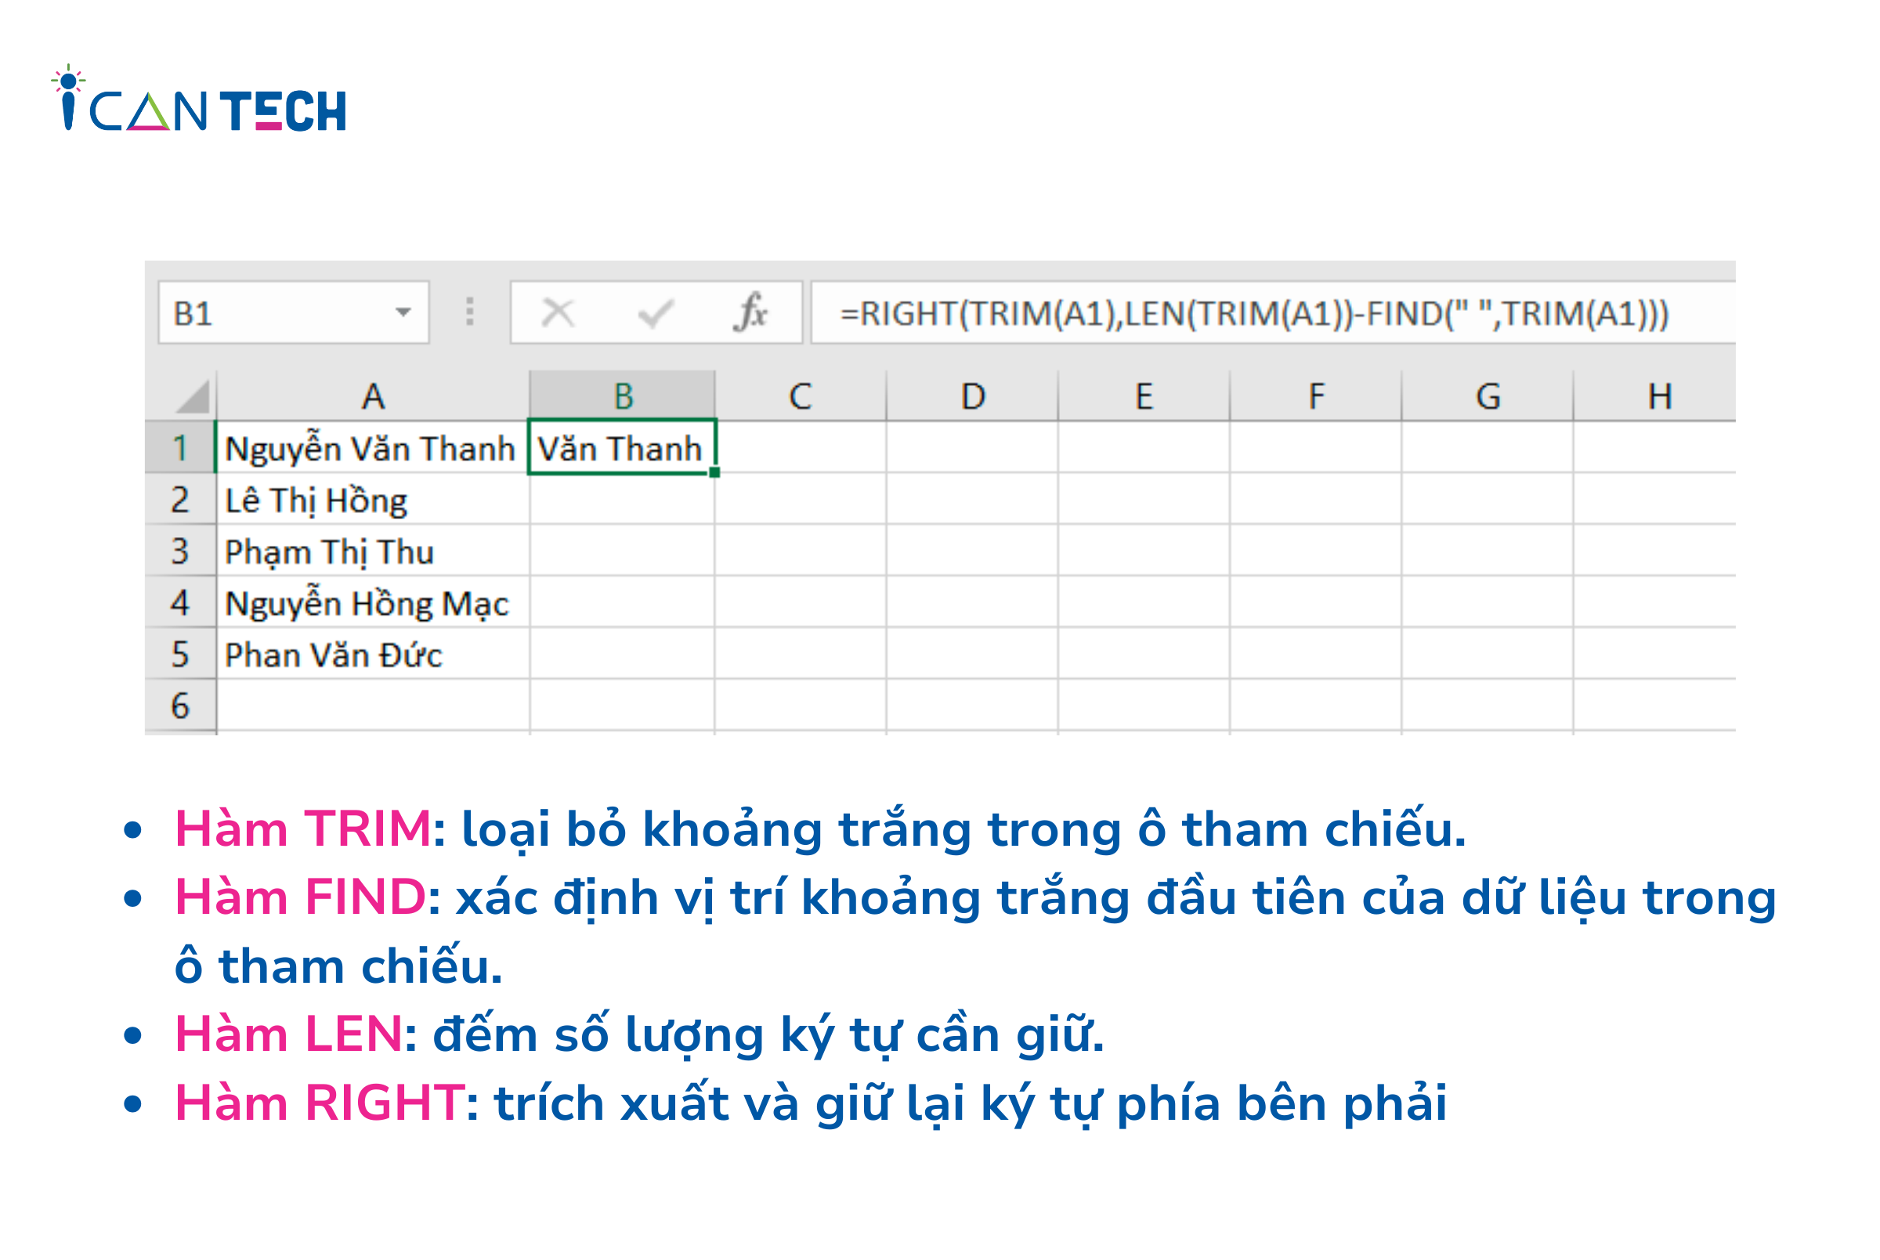This screenshot has height=1260, width=1880.
Task: Select column D header
Action: tap(973, 396)
